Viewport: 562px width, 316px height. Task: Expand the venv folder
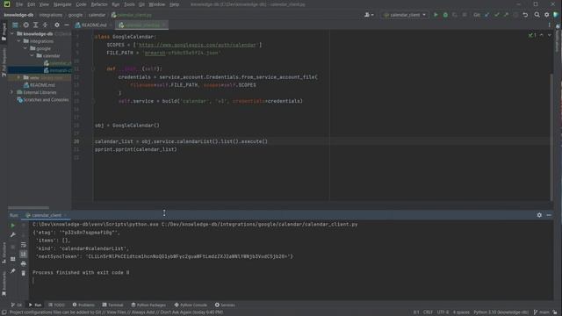[19, 78]
